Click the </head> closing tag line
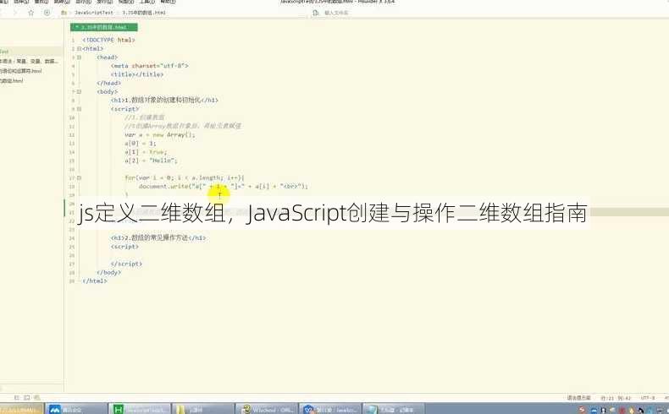The image size is (669, 414). coord(108,84)
